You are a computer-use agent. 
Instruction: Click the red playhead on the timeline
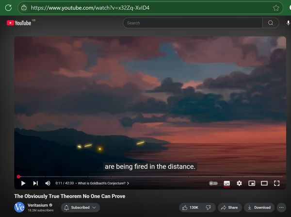[x=18, y=177]
